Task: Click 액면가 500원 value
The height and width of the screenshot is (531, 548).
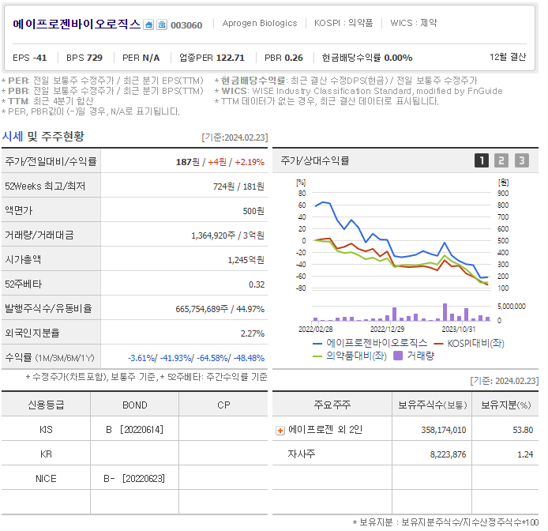Action: tap(253, 211)
